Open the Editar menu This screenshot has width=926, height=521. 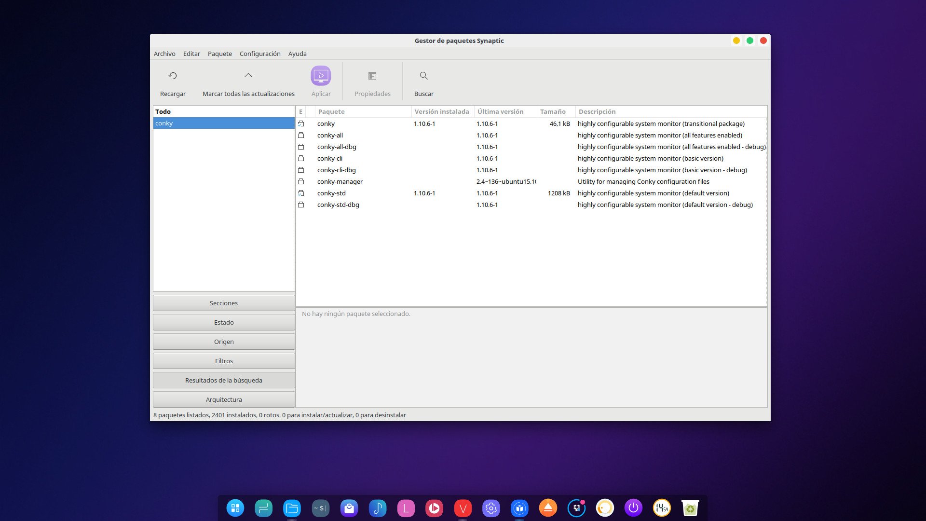(x=191, y=54)
